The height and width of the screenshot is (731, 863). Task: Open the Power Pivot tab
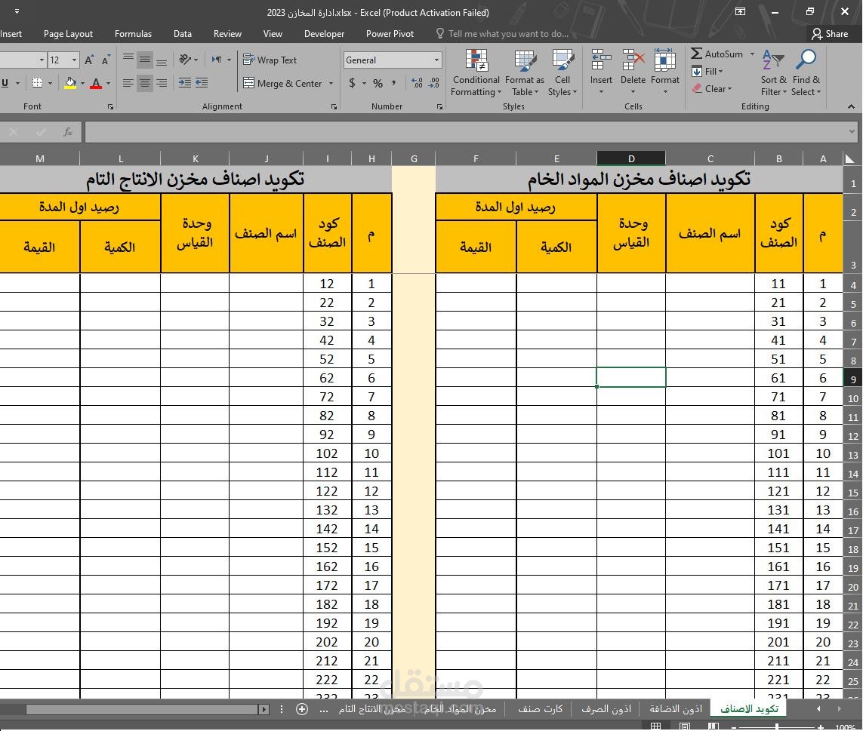click(x=390, y=34)
